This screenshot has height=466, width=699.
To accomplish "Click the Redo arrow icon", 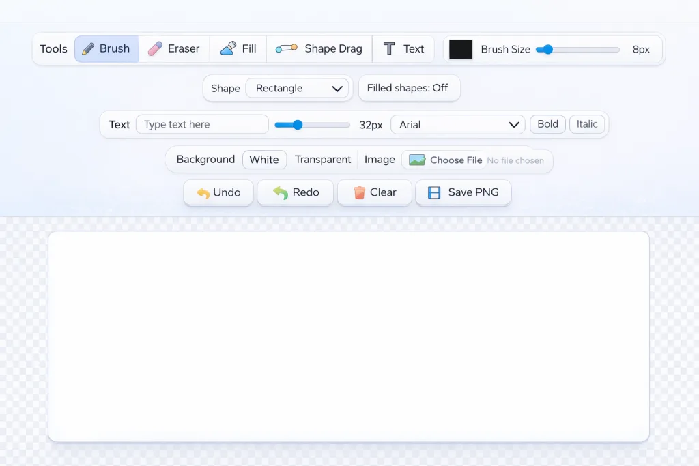I will 281,192.
